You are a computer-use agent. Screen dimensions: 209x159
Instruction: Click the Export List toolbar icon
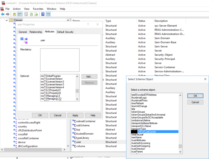(x=36, y=14)
